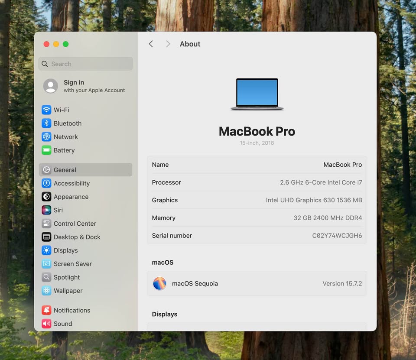Click the Desktop & Dock icon
The height and width of the screenshot is (360, 416).
point(46,237)
